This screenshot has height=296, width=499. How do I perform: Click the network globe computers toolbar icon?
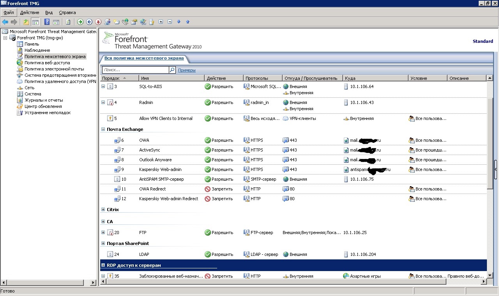pos(143,22)
